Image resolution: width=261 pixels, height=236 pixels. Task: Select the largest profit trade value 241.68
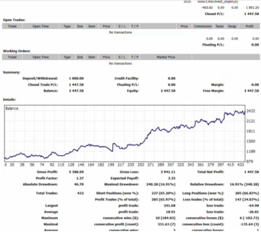click(x=170, y=206)
